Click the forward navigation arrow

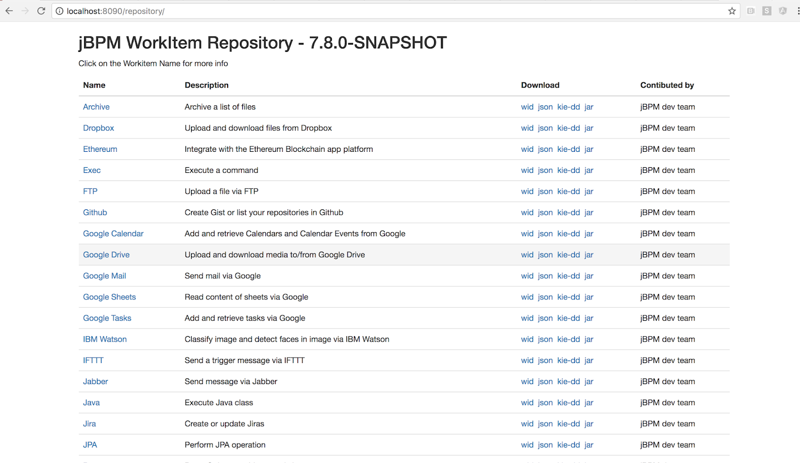point(25,10)
